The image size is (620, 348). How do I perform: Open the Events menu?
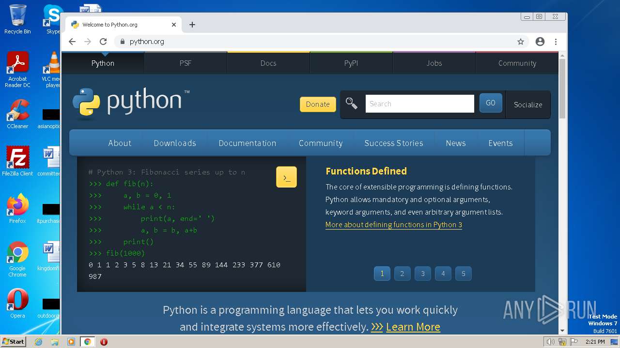(500, 143)
